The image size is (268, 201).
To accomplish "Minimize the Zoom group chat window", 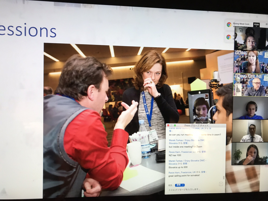I will (172, 125).
